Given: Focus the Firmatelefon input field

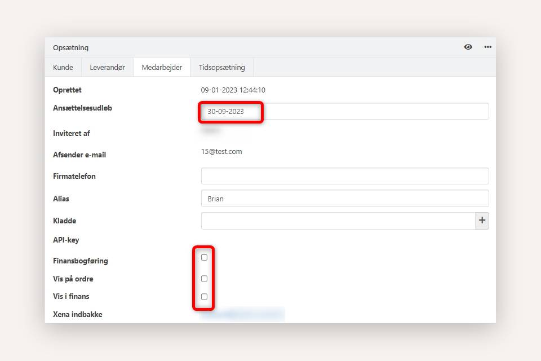Looking at the screenshot, I should coord(344,176).
